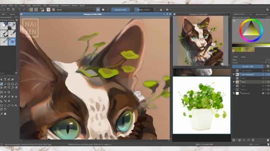Open the Ayuda menu
Viewport: 270px width, 151px height.
82,5
